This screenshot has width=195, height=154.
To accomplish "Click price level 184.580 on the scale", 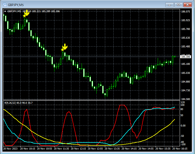I will click(x=185, y=99).
